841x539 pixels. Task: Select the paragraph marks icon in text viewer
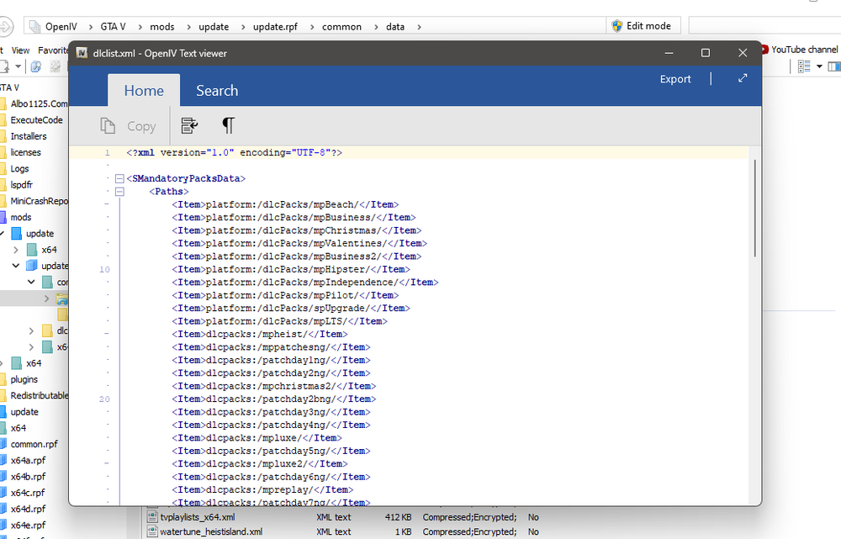click(228, 124)
